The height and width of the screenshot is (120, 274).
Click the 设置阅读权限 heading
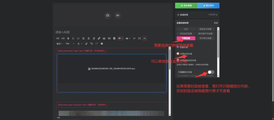click(182, 23)
